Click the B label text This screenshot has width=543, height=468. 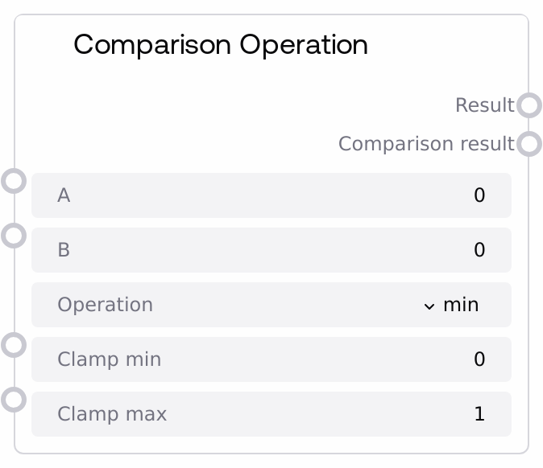[x=64, y=250]
